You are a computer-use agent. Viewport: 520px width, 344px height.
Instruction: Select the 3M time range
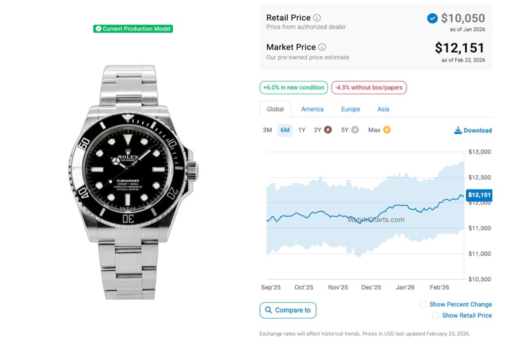click(x=267, y=130)
